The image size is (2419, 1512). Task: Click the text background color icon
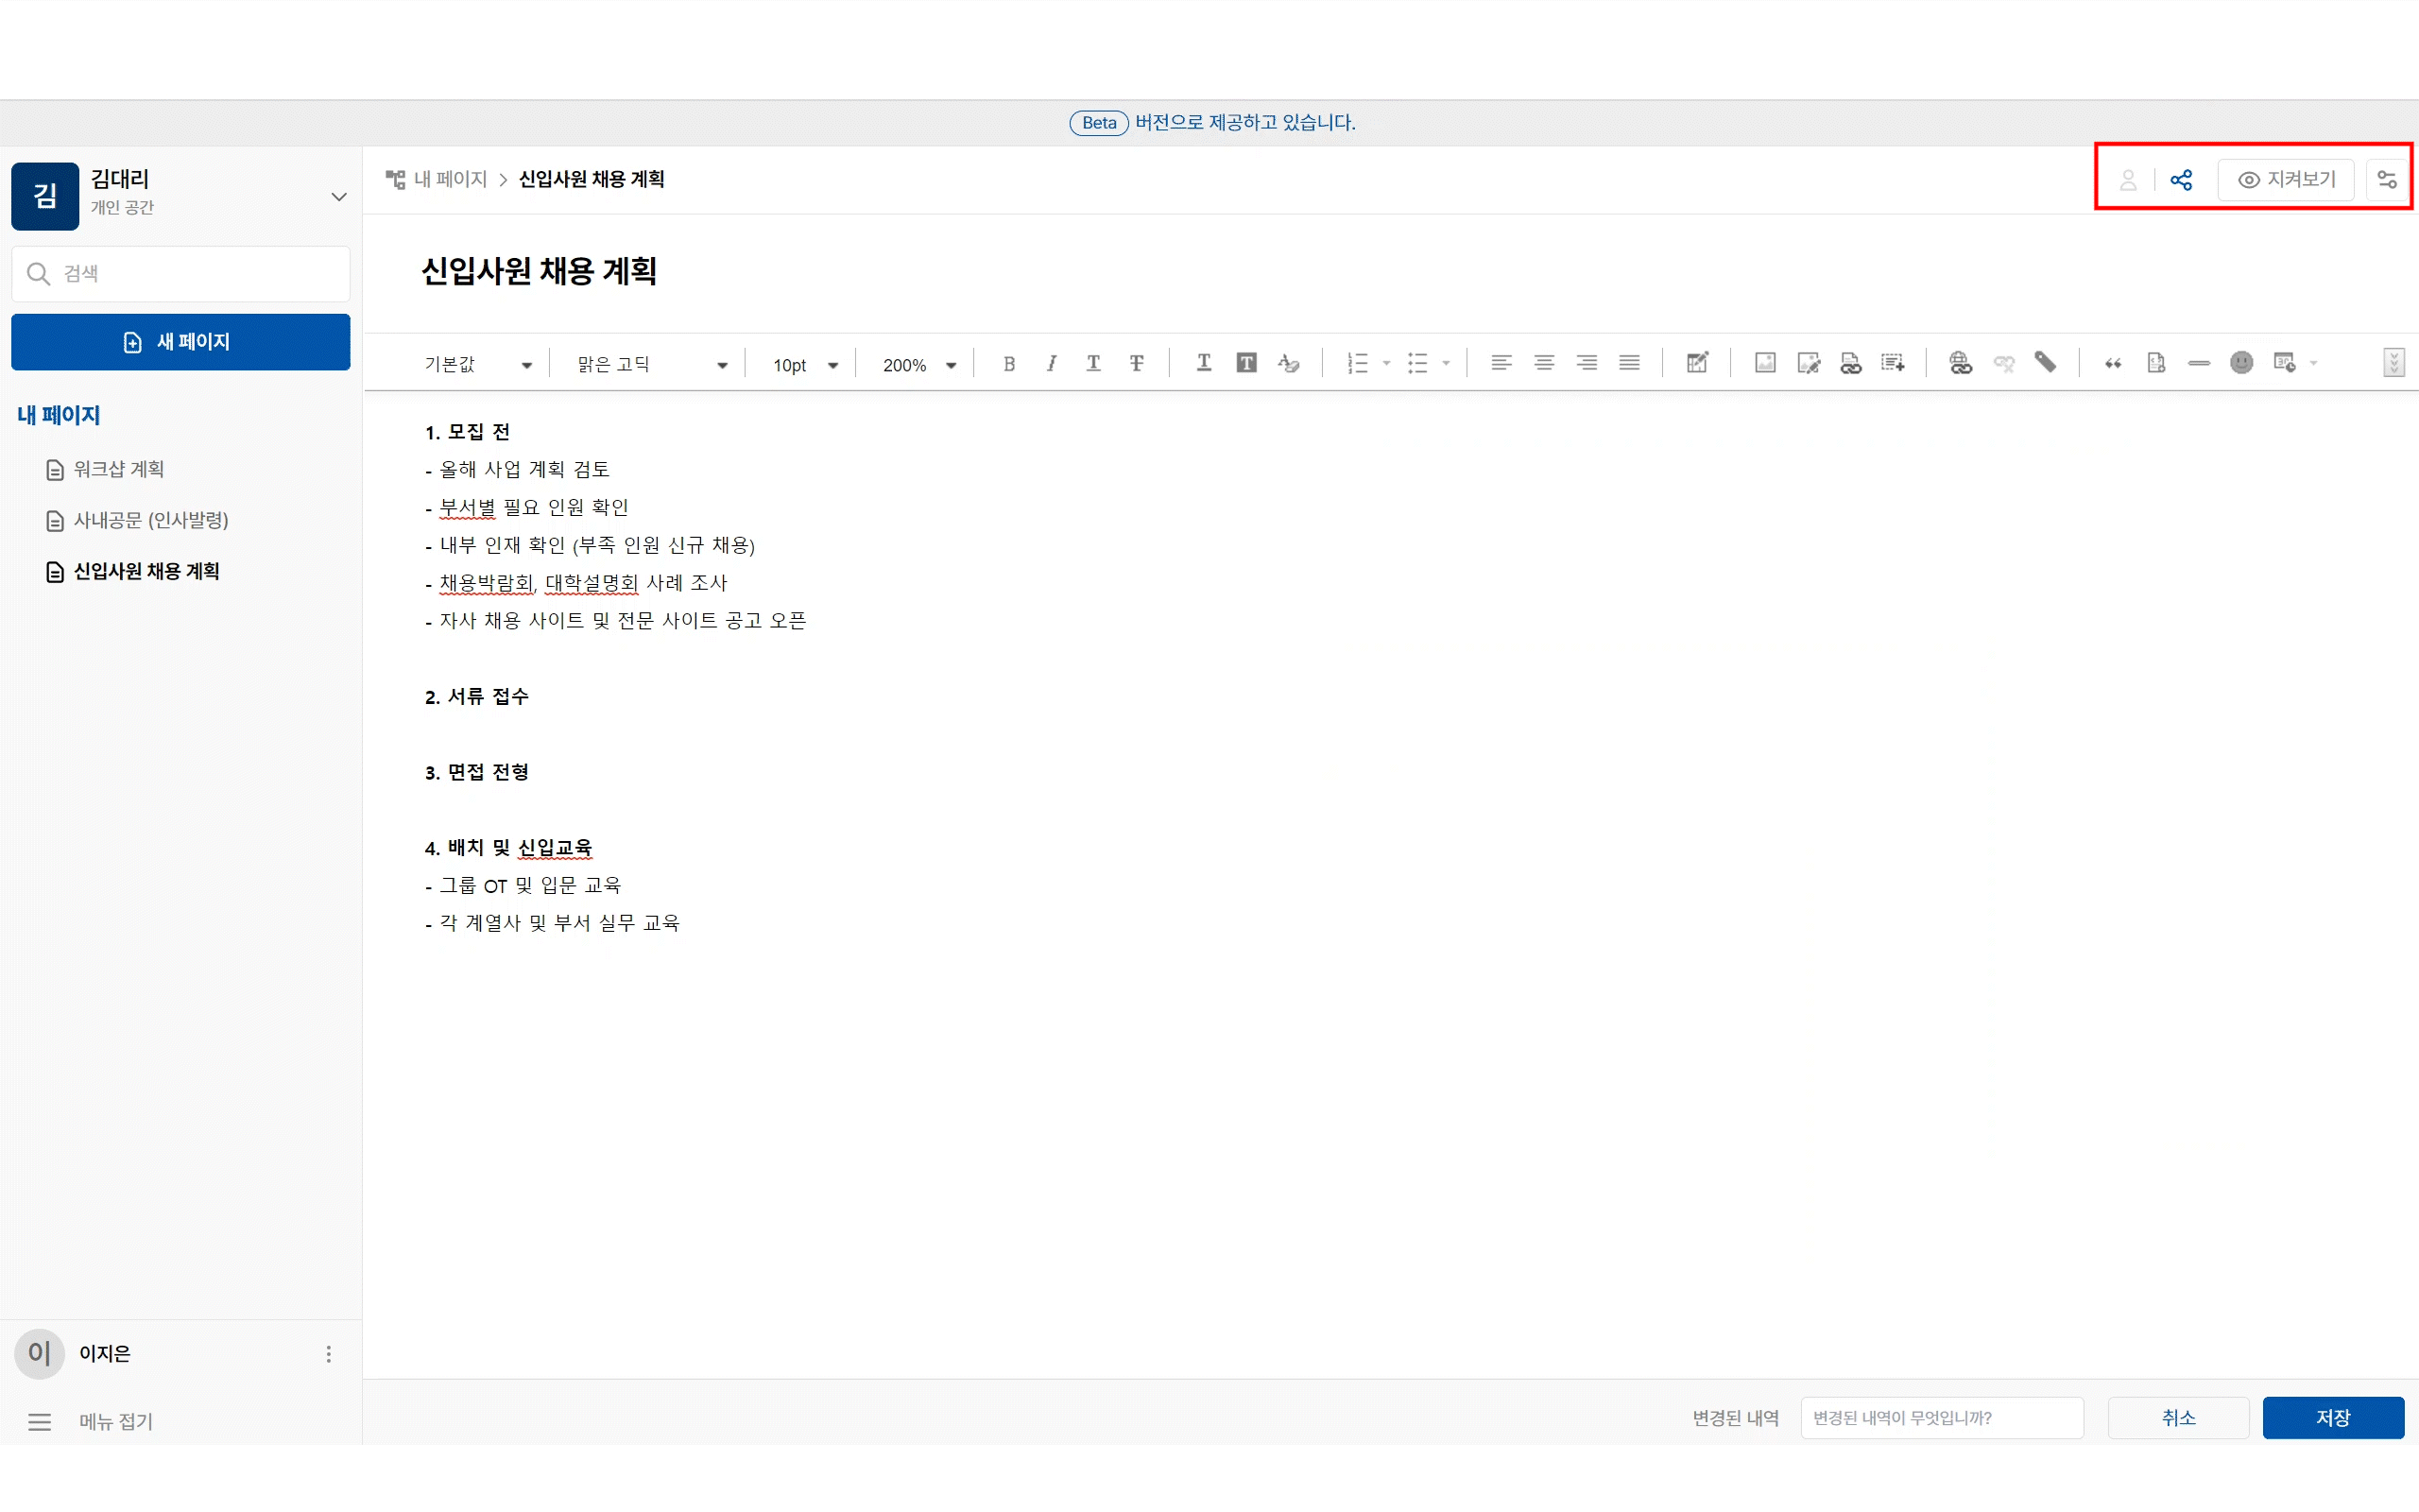(1245, 364)
